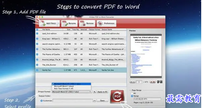This screenshot has height=108, width=203.
Task: Click the 493 total pages cell
Action: coord(75,54)
